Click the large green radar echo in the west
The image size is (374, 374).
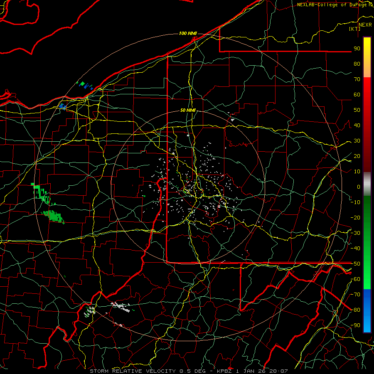(53, 216)
